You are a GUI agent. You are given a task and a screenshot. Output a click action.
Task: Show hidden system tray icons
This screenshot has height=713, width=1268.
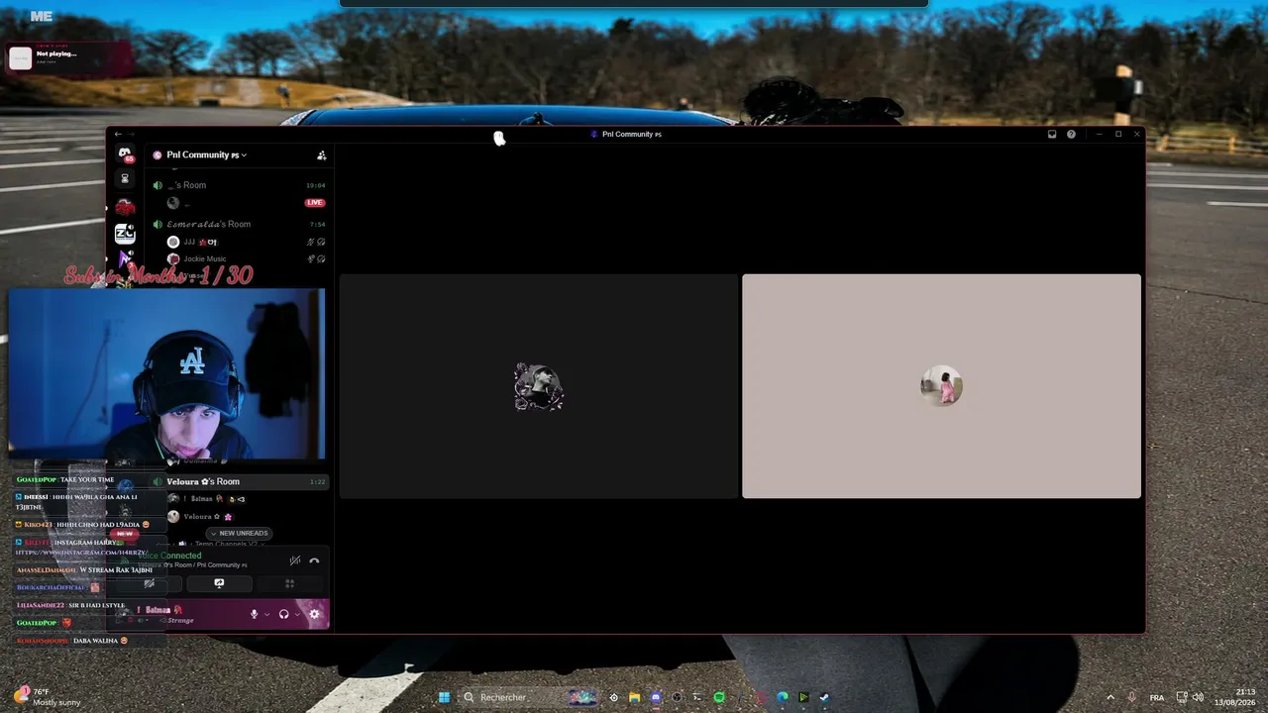point(1109,697)
